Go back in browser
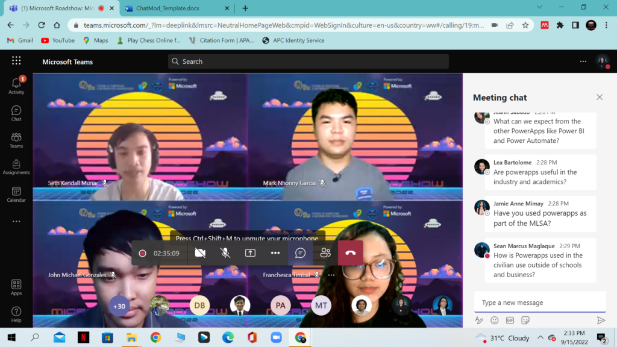 [x=11, y=25]
